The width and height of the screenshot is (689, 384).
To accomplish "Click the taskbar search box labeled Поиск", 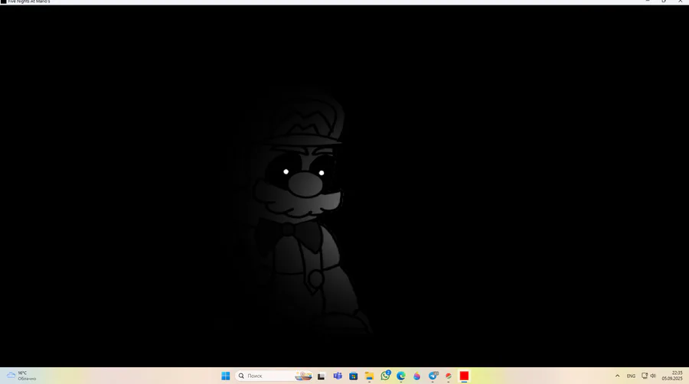I will (274, 376).
